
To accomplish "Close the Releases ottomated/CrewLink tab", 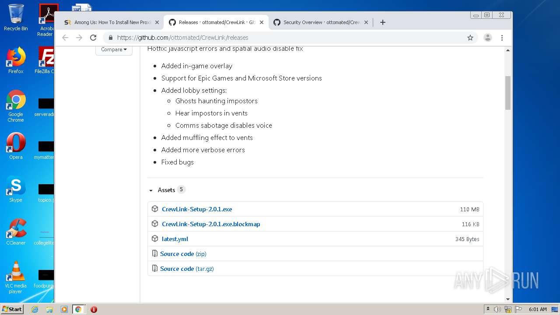I will 262,22.
